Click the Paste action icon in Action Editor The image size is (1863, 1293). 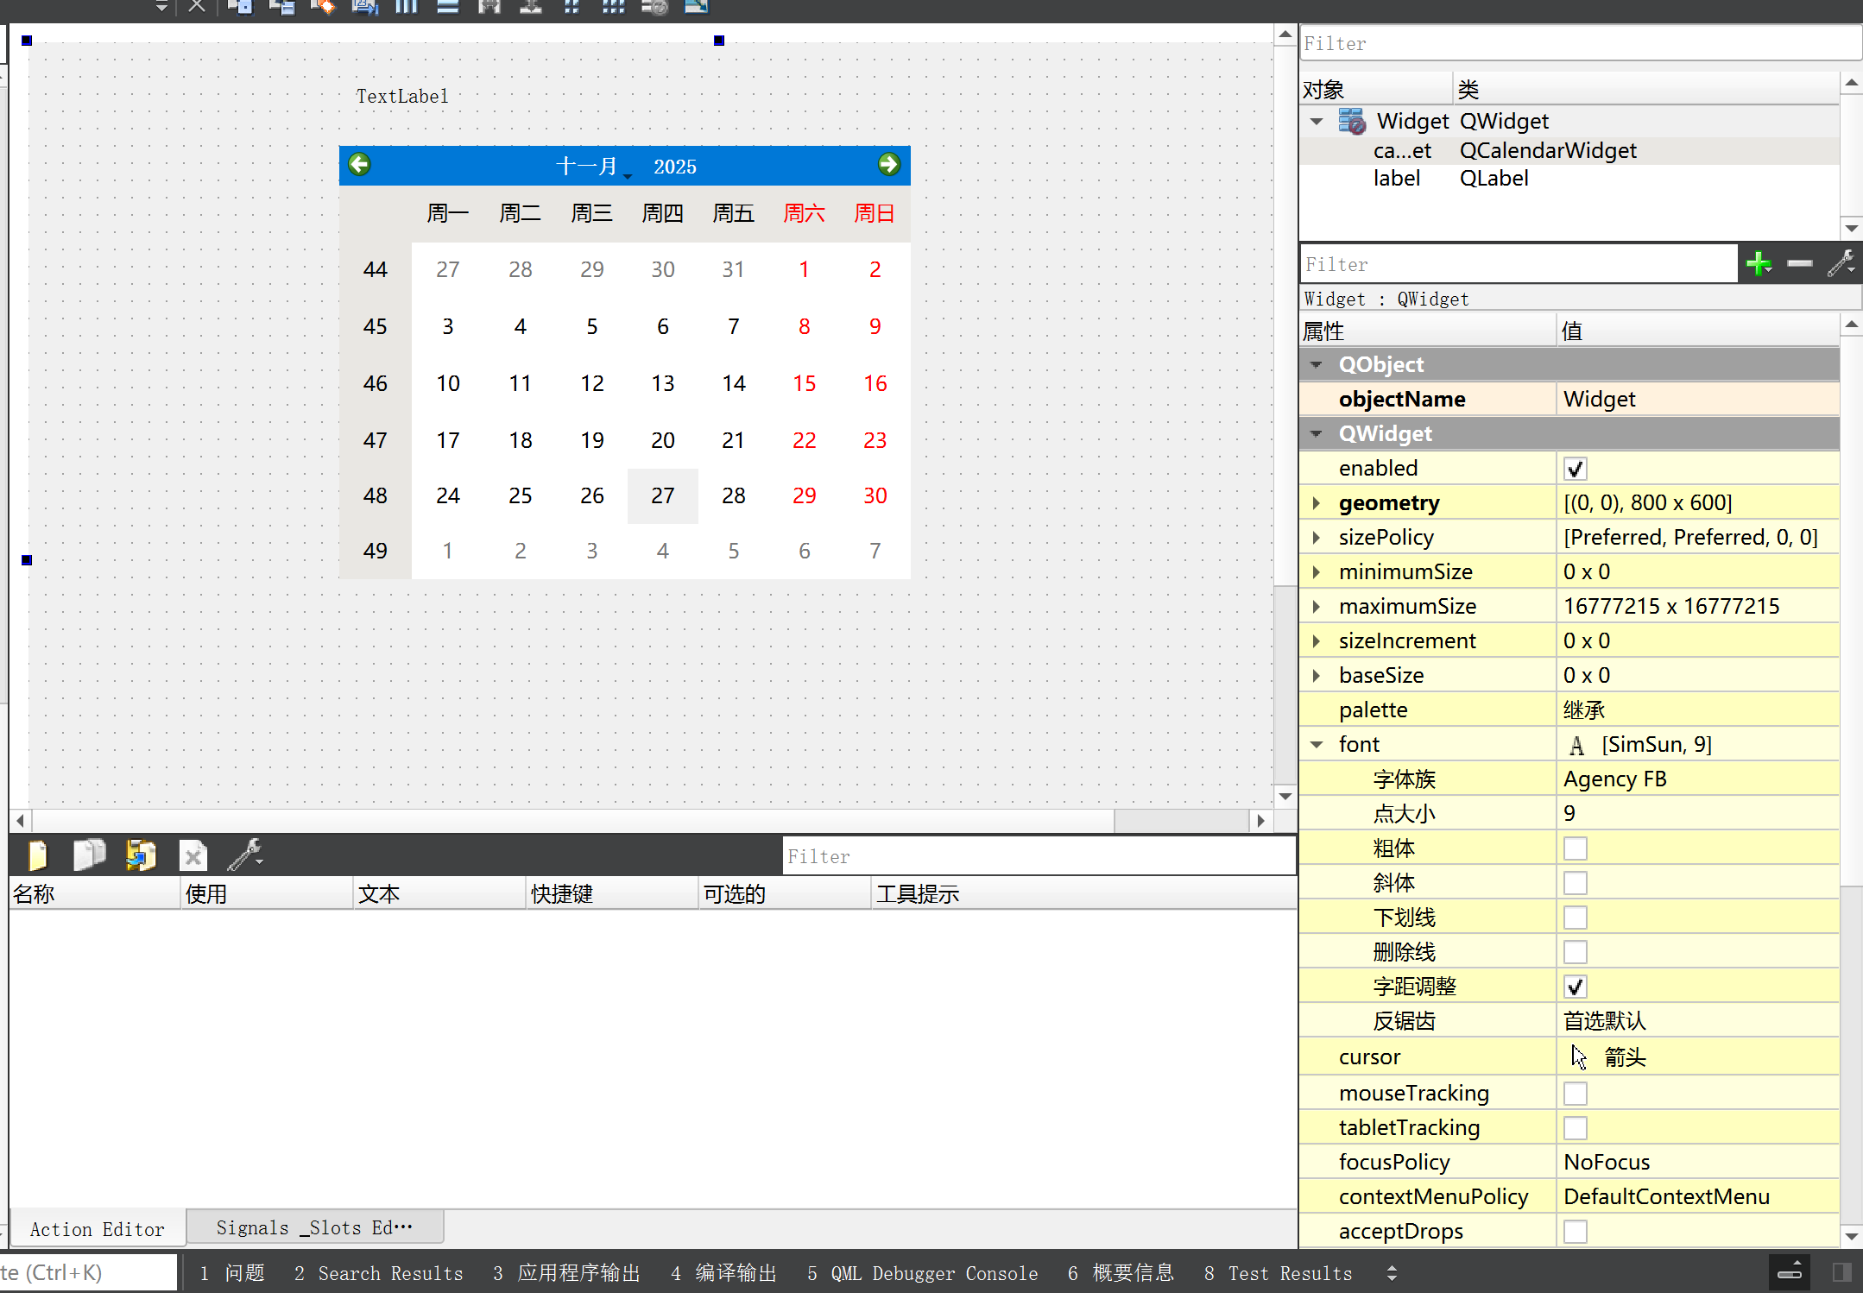141,855
